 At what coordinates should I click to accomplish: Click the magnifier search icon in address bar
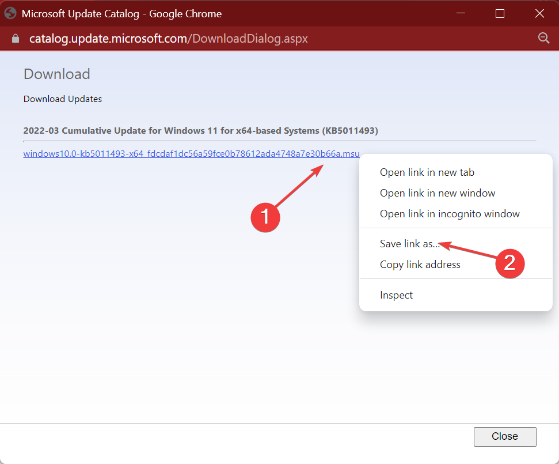(x=544, y=38)
